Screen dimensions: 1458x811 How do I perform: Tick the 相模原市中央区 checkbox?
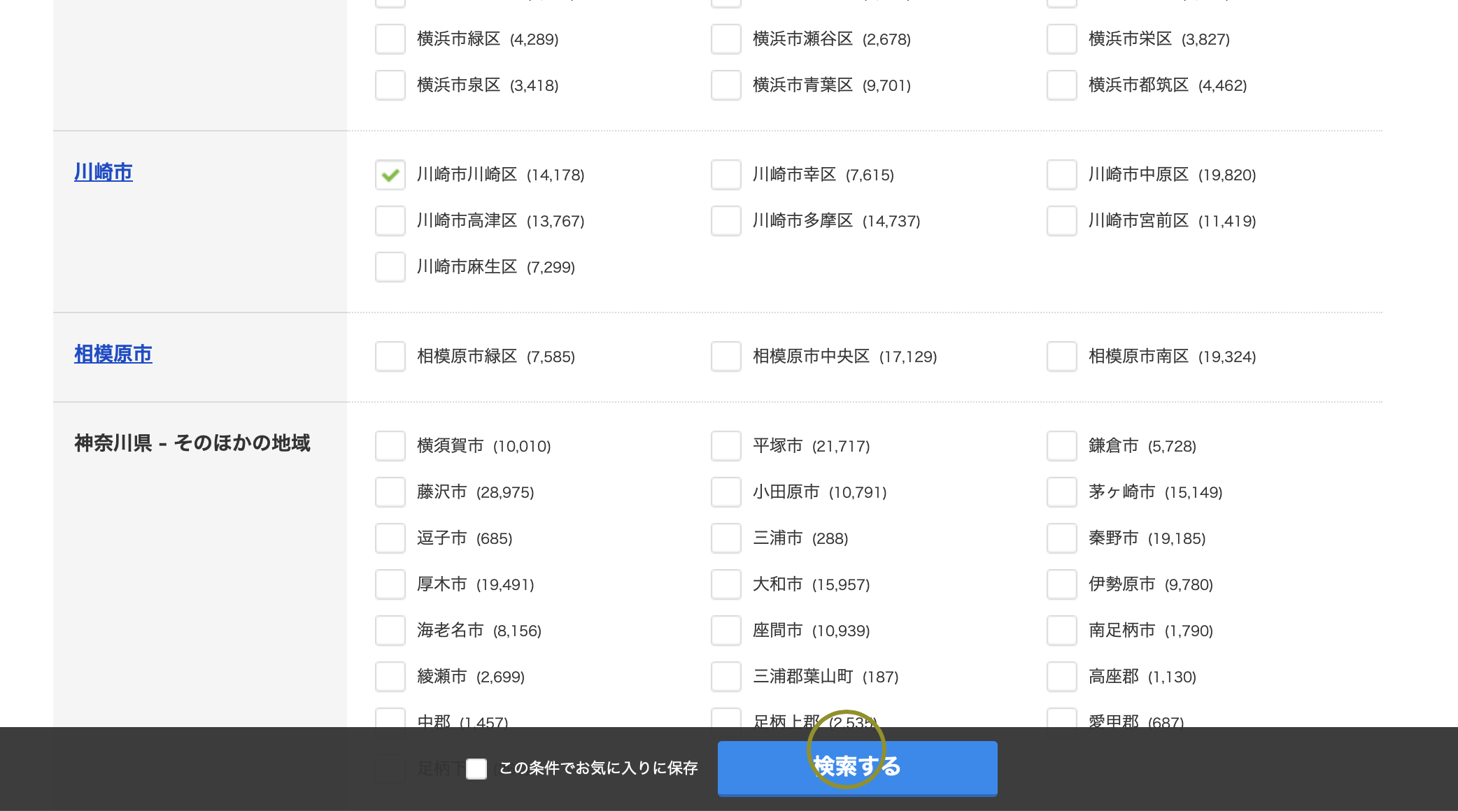(x=726, y=357)
